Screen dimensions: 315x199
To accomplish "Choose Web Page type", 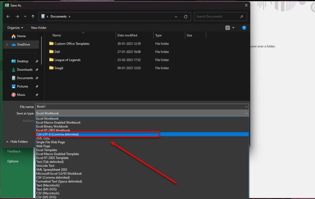I will pos(142,146).
